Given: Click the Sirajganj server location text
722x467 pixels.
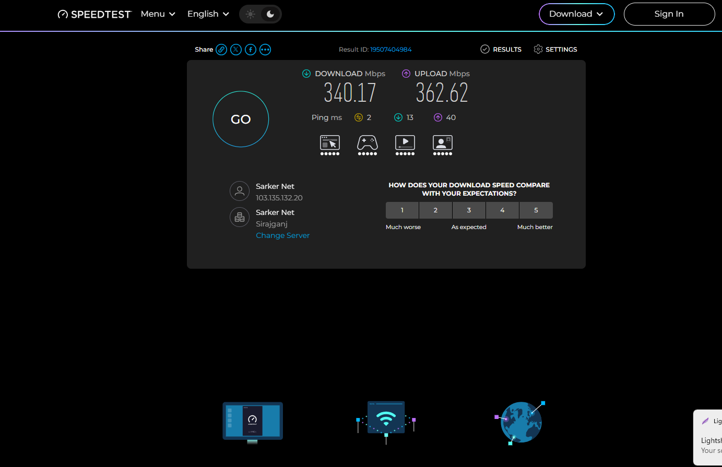Looking at the screenshot, I should click(x=271, y=224).
